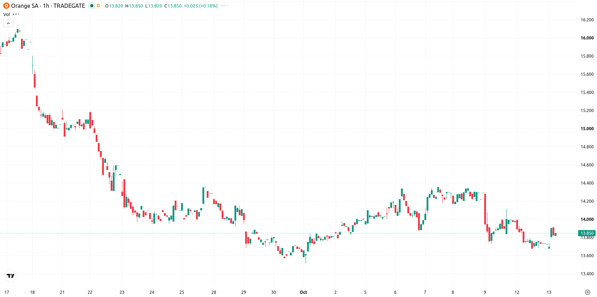Click the open value O13.820
Screen dimensions: 597x297
point(114,6)
